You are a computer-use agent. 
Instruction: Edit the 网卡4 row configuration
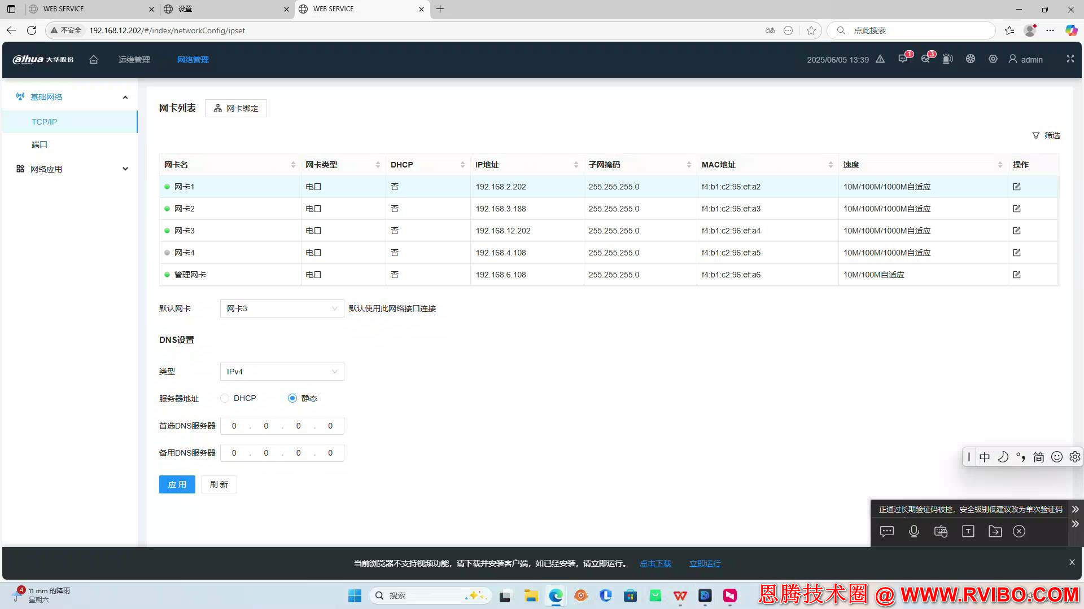(x=1017, y=253)
